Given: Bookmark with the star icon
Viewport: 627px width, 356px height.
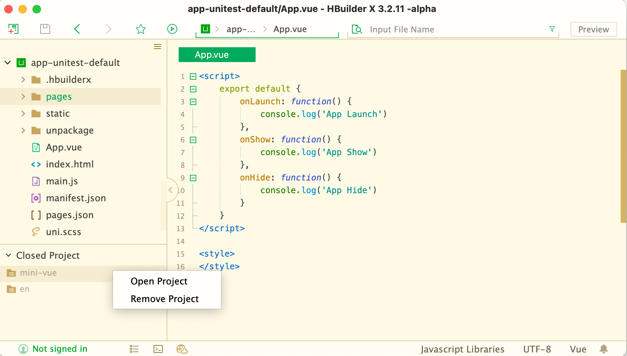Looking at the screenshot, I should [x=141, y=29].
